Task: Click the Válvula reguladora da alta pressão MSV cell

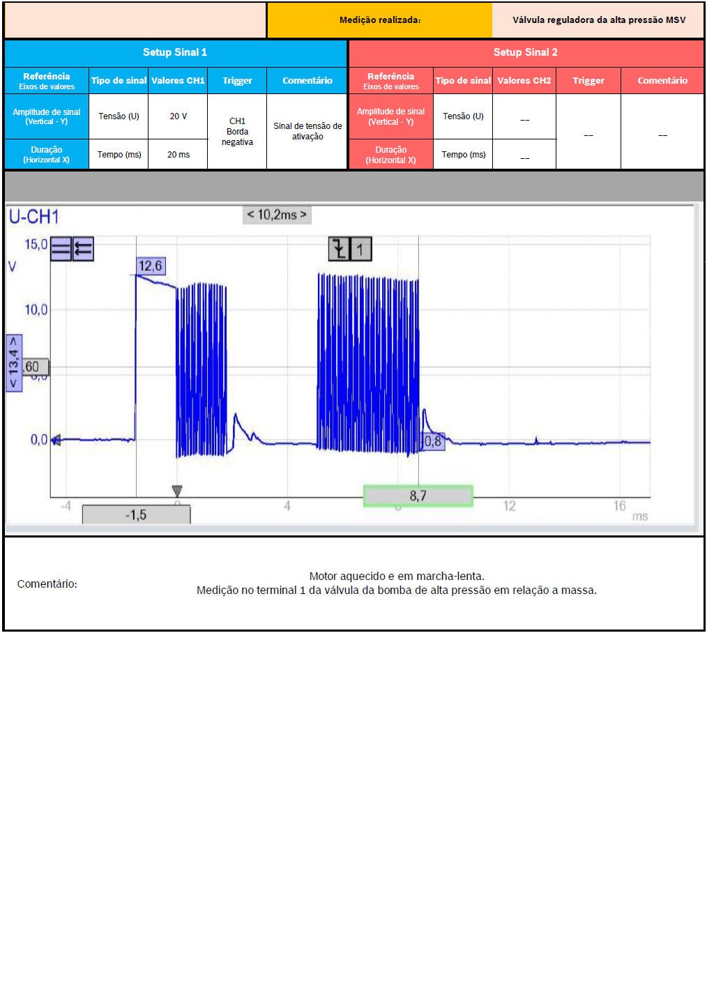Action: click(x=598, y=20)
